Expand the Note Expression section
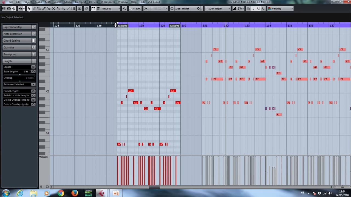The width and height of the screenshot is (351, 197). (x=17, y=34)
